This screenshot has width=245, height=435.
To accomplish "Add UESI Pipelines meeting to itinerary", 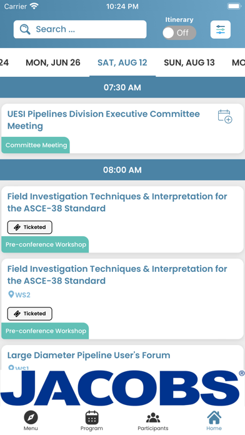I will tap(225, 116).
